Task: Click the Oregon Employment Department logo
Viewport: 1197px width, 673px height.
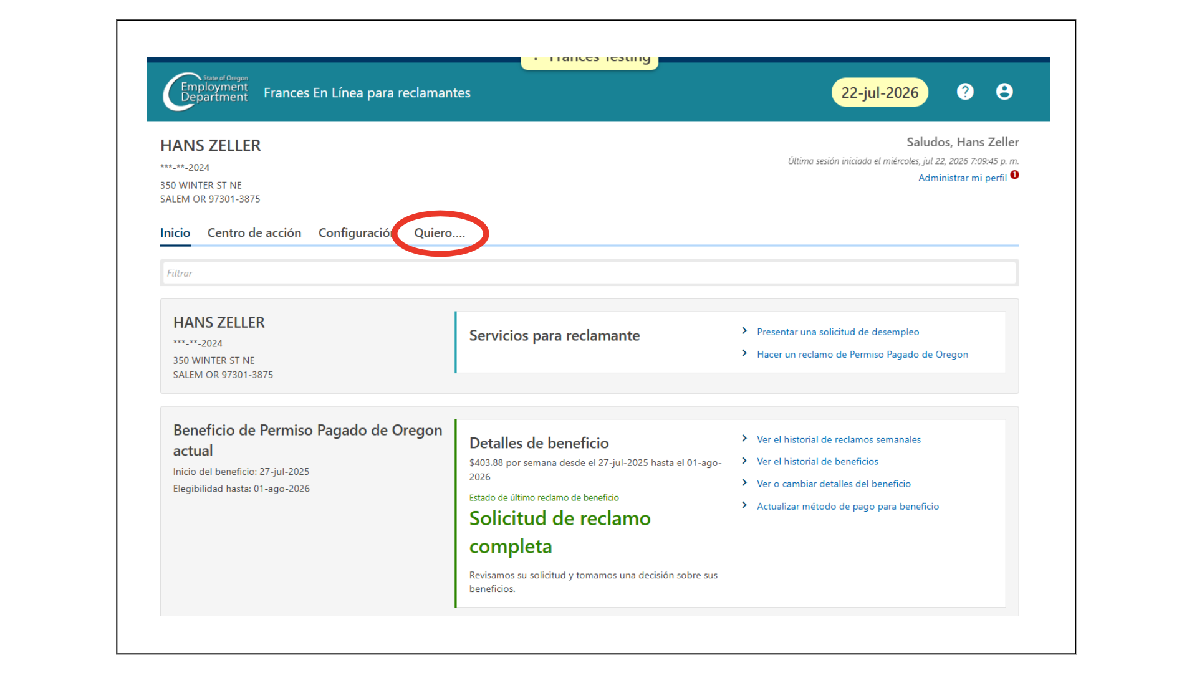Action: [205, 92]
